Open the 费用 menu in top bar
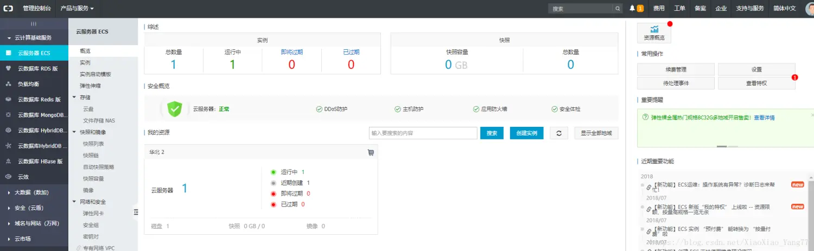Image resolution: width=814 pixels, height=251 pixels. click(x=659, y=9)
